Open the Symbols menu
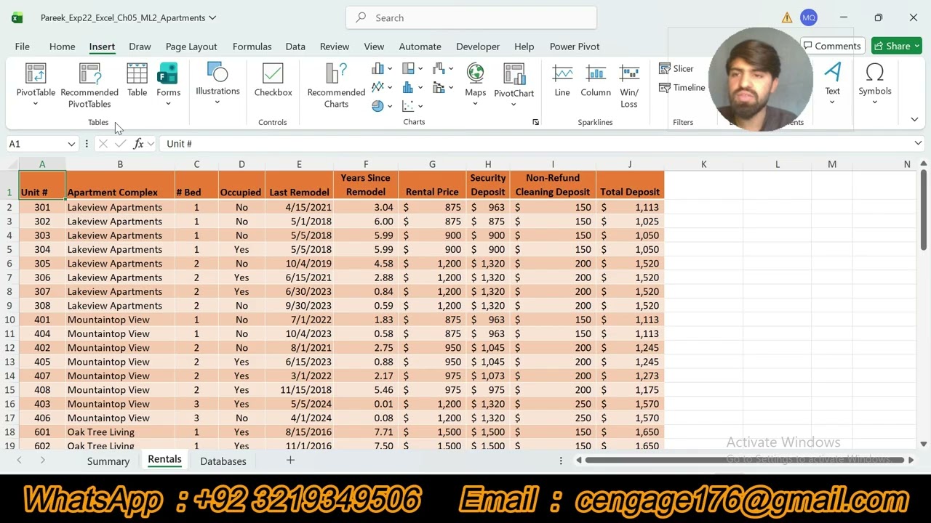The width and height of the screenshot is (931, 523). (x=874, y=84)
